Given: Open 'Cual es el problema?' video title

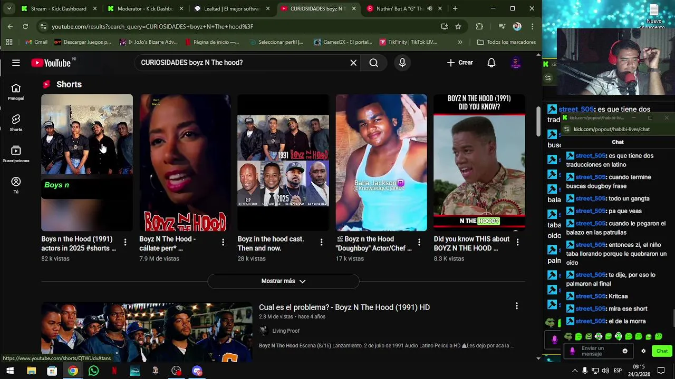Looking at the screenshot, I should (344, 307).
